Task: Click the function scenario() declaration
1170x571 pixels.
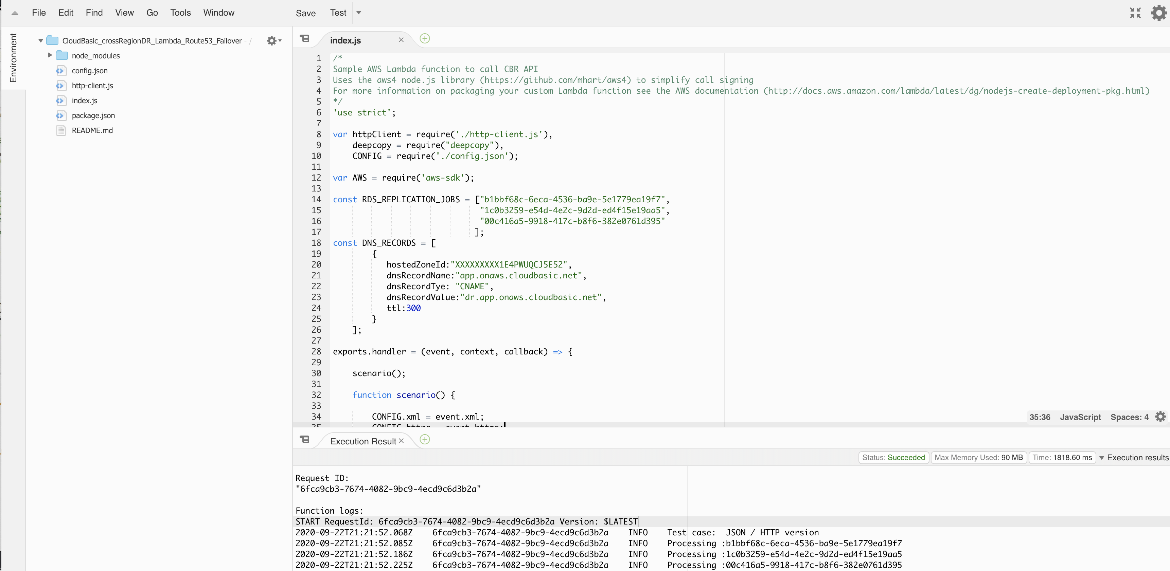Action: pos(404,395)
